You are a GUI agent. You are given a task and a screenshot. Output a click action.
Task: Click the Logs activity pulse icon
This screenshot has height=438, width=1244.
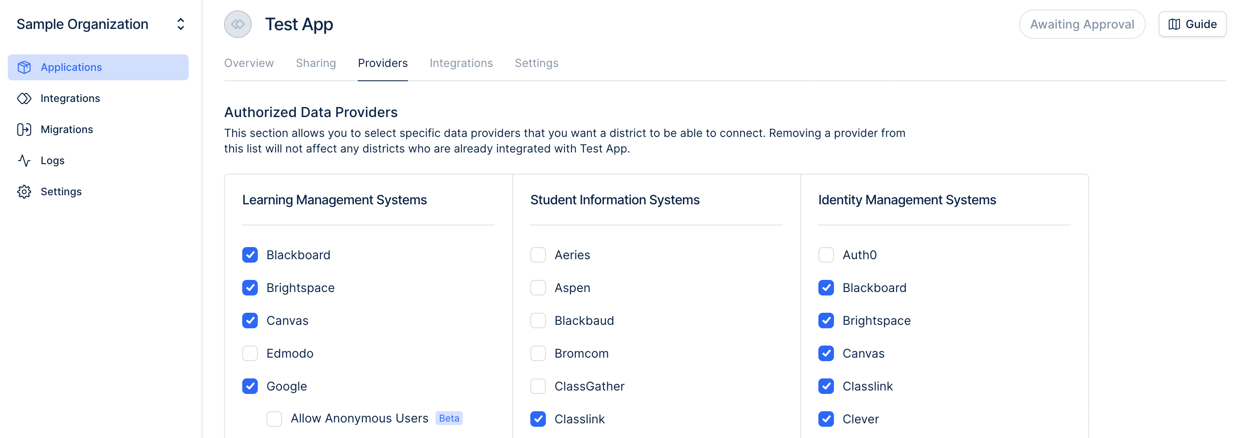(x=24, y=161)
